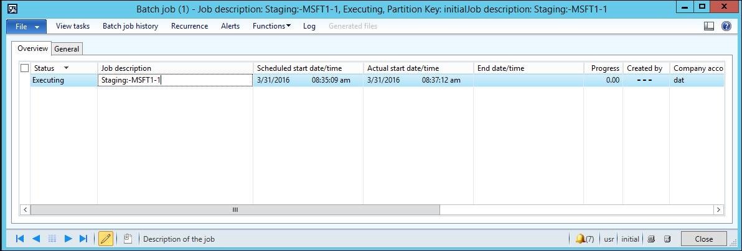Viewport: 742px width, 251px height.
Task: Click the Job description text field
Action: pyautogui.click(x=175, y=80)
